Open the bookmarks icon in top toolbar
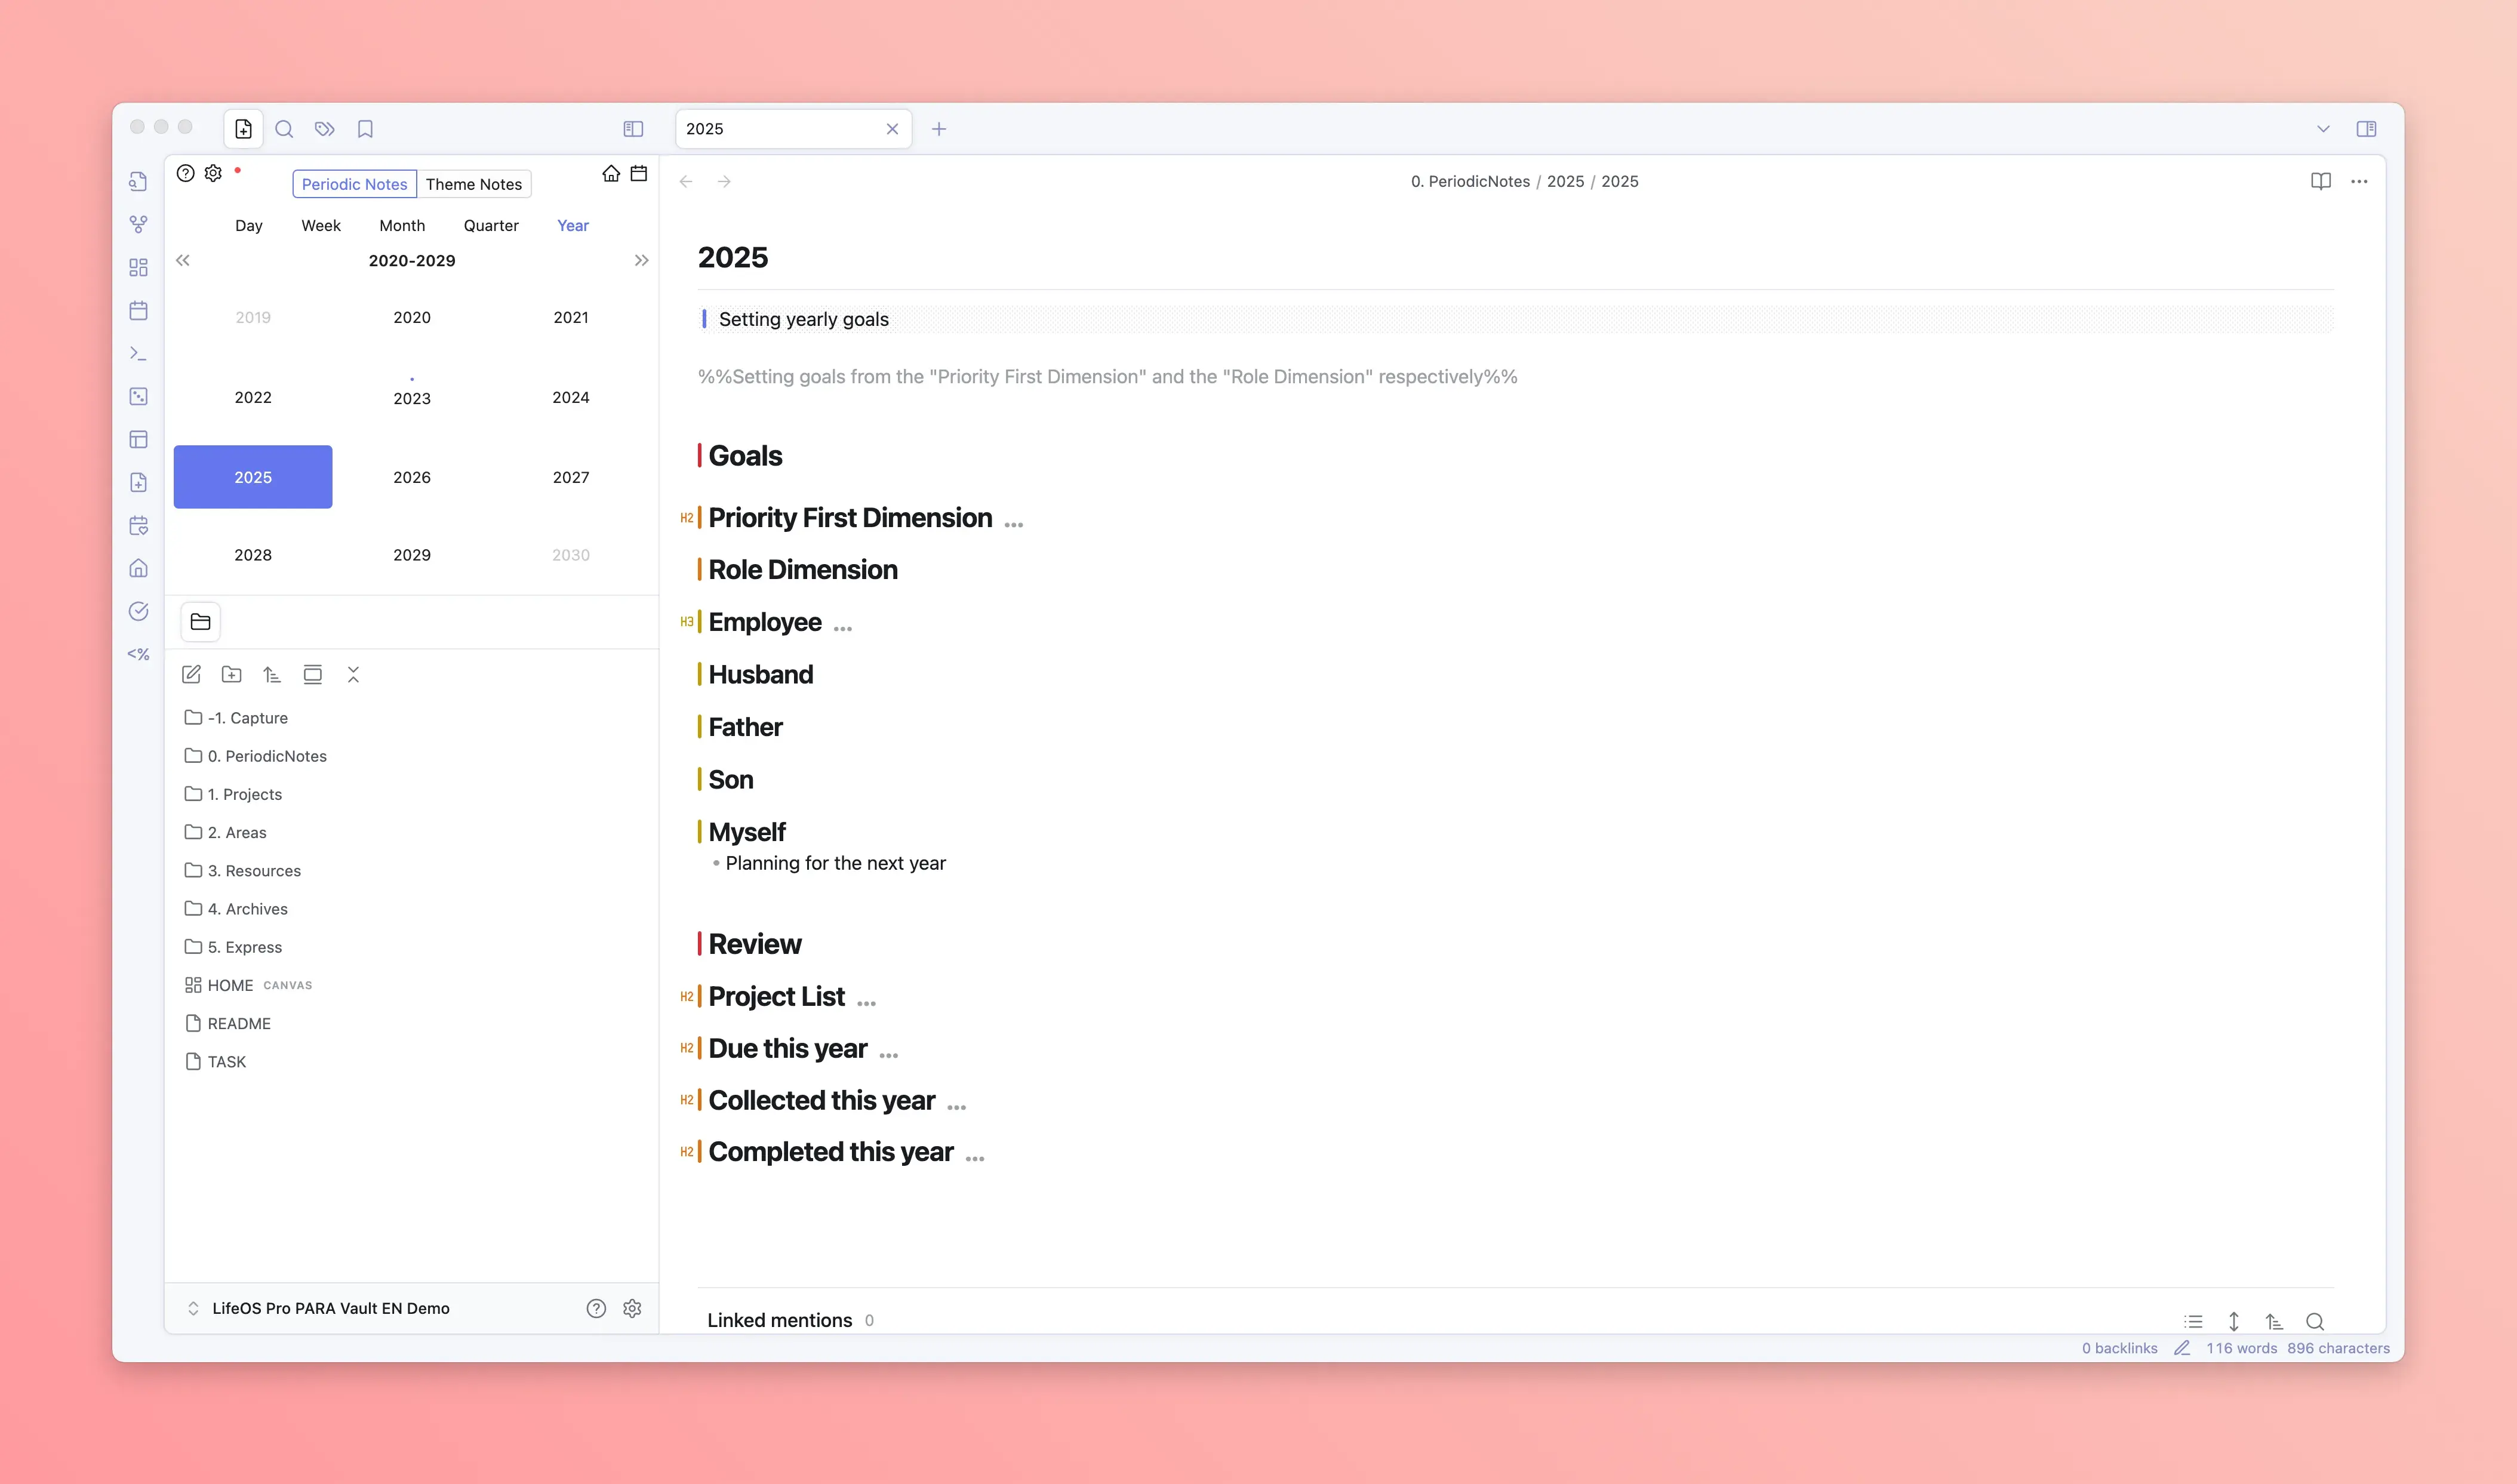 [x=365, y=129]
